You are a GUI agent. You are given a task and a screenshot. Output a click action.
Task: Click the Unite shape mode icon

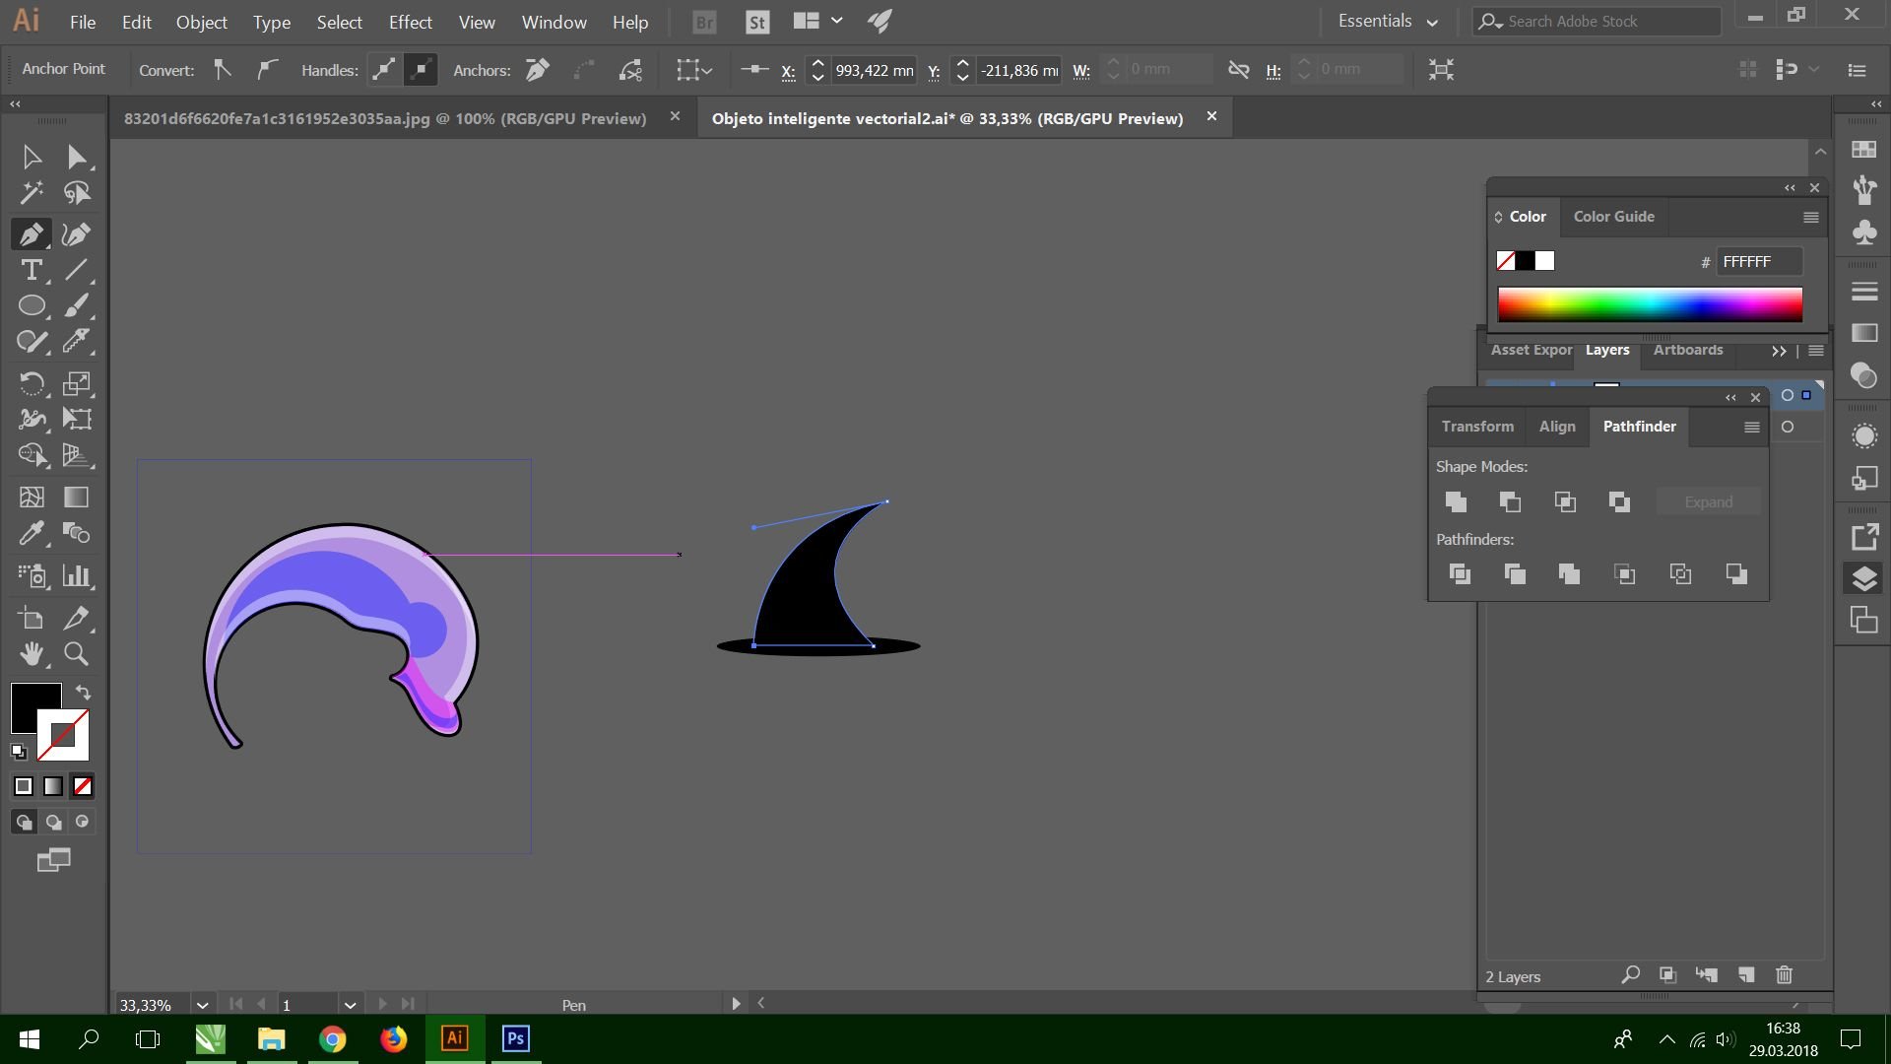coord(1456,502)
